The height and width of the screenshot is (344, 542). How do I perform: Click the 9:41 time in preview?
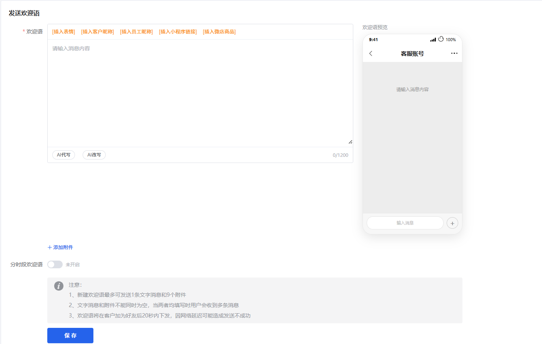click(373, 40)
